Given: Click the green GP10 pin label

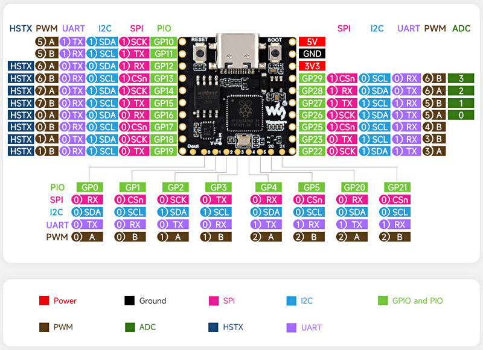Looking at the screenshot, I should click(164, 42).
